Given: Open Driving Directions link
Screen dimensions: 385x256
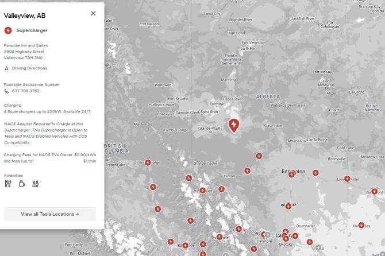Looking at the screenshot, I should point(29,68).
